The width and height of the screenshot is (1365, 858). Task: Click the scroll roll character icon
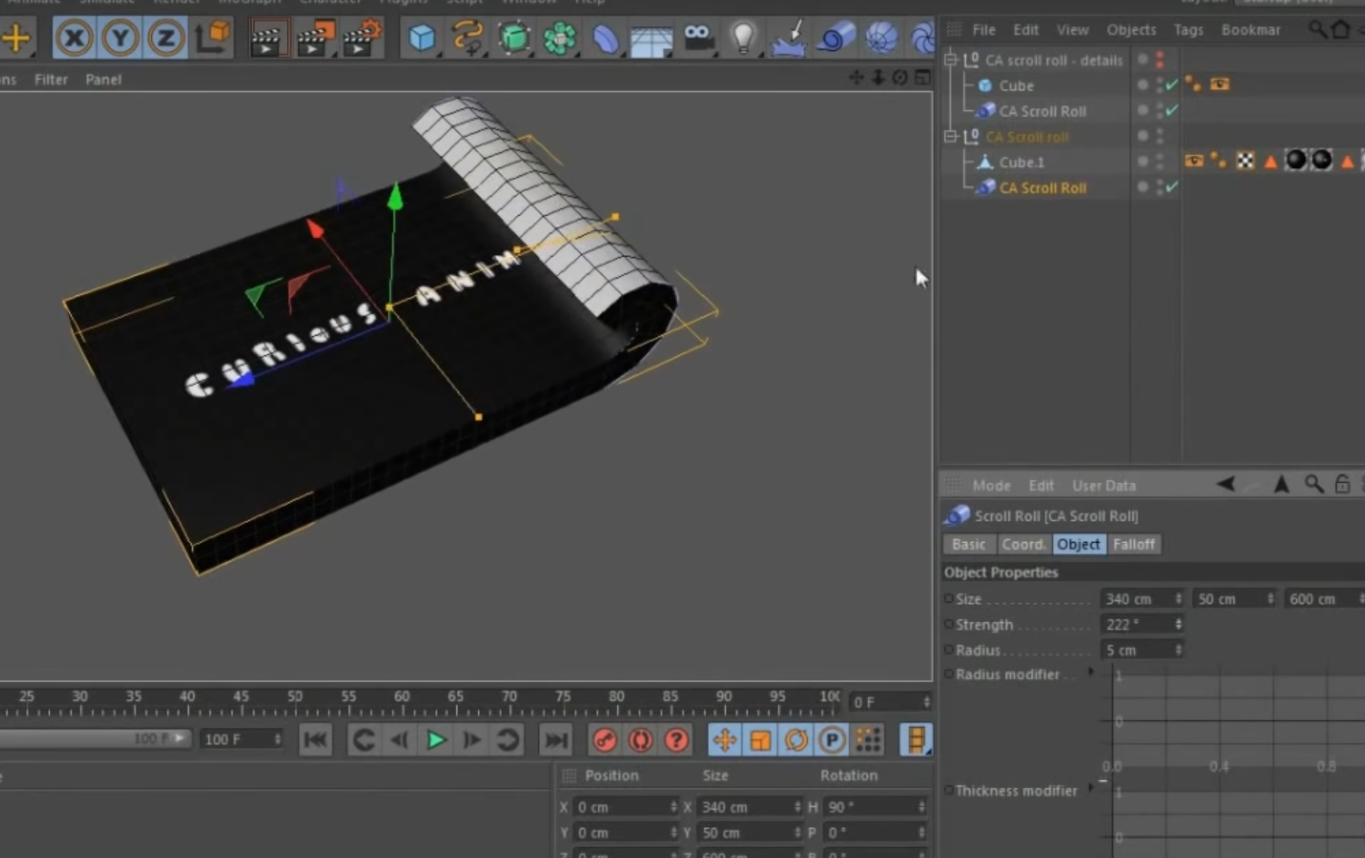835,38
